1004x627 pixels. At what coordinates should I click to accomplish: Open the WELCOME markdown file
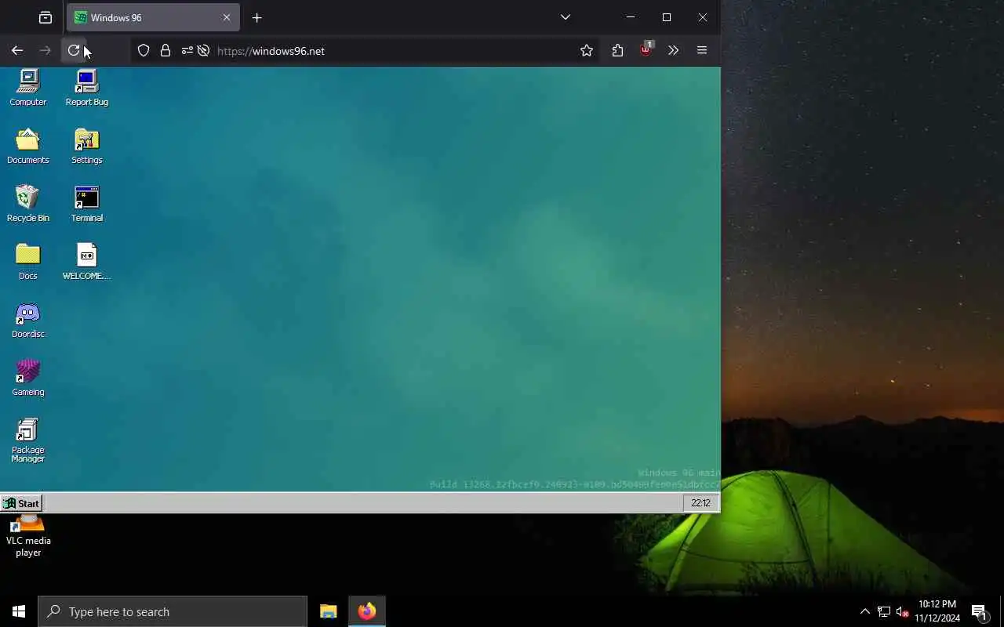(x=86, y=262)
